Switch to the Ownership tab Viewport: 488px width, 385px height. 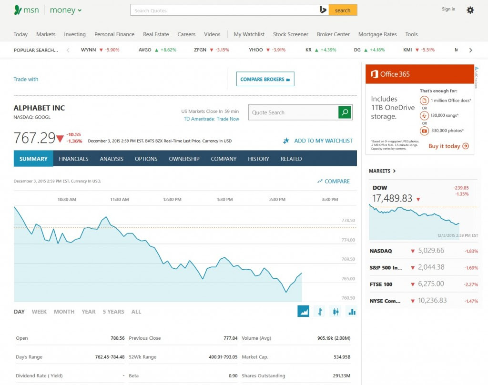[184, 159]
